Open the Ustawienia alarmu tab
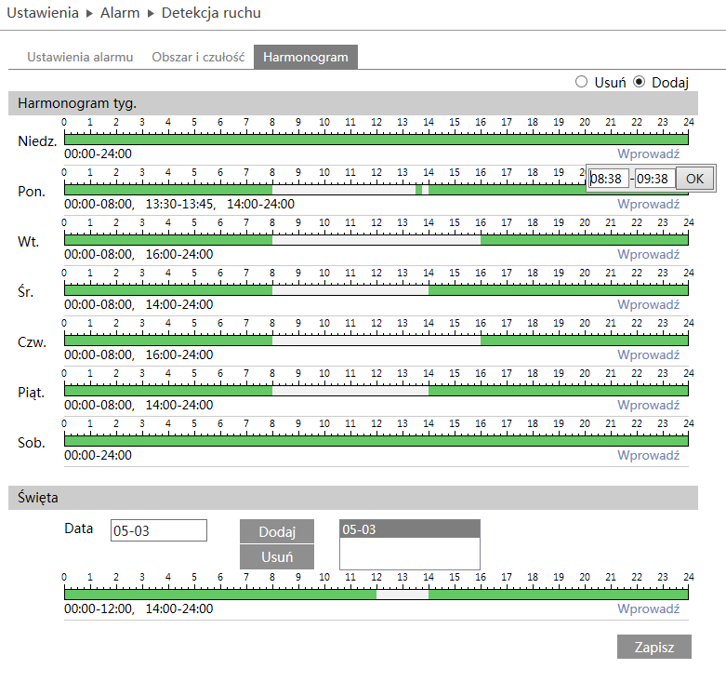The image size is (726, 682). tap(80, 57)
